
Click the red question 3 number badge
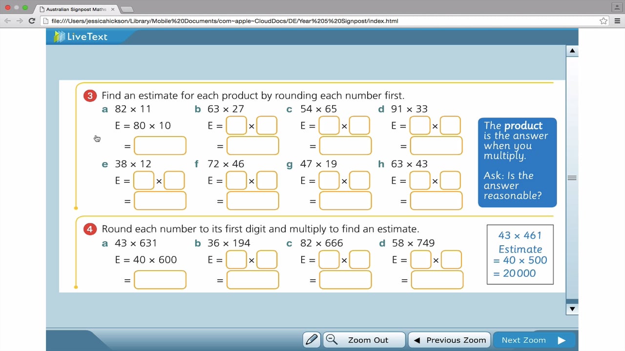[x=90, y=96]
